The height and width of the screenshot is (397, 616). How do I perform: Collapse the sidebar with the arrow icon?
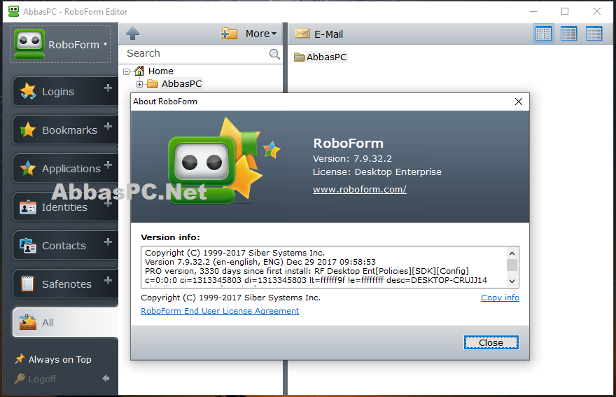tap(106, 379)
